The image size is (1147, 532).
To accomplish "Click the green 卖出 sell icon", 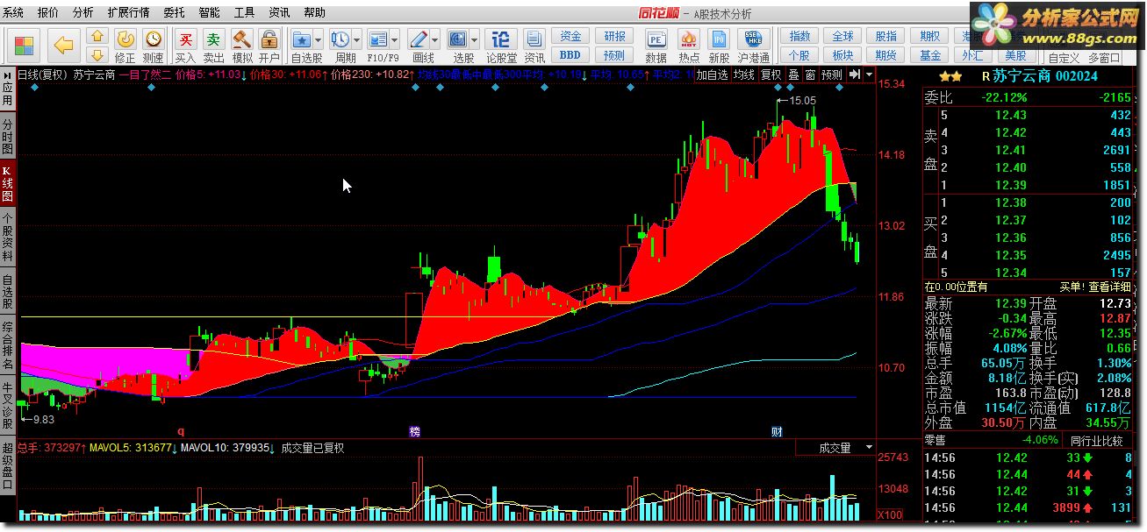I will coord(214,39).
